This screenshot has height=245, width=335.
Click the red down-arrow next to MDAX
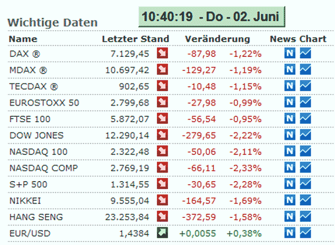pyautogui.click(x=162, y=70)
